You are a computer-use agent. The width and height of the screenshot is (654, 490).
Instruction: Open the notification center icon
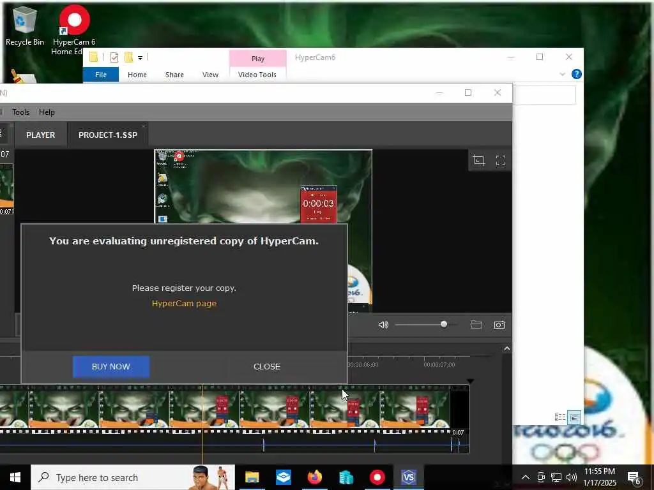click(634, 478)
